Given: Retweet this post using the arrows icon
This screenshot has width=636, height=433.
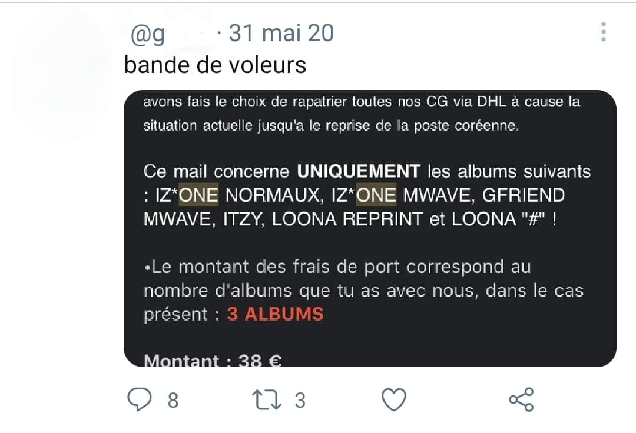Looking at the screenshot, I should [x=267, y=400].
